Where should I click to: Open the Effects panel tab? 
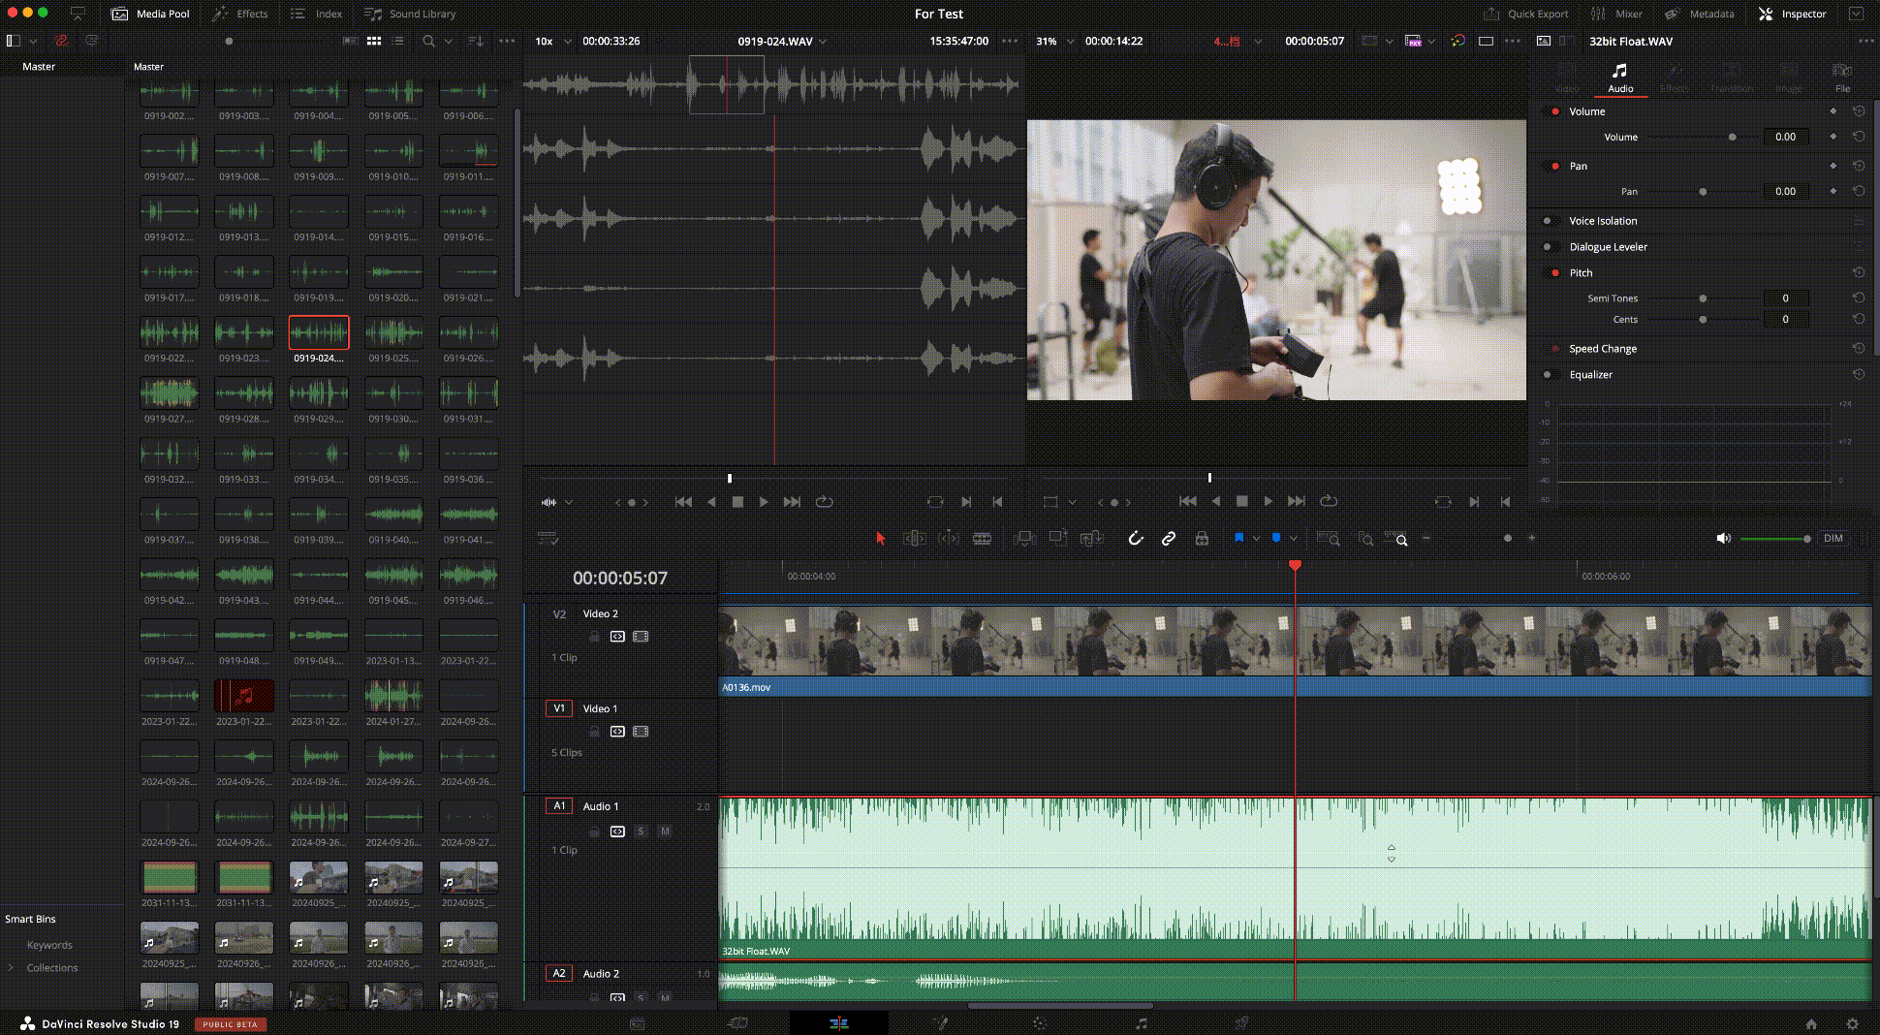(x=240, y=14)
